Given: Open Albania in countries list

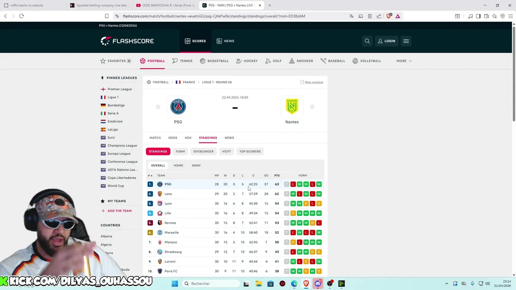Looking at the screenshot, I should pyautogui.click(x=106, y=236).
